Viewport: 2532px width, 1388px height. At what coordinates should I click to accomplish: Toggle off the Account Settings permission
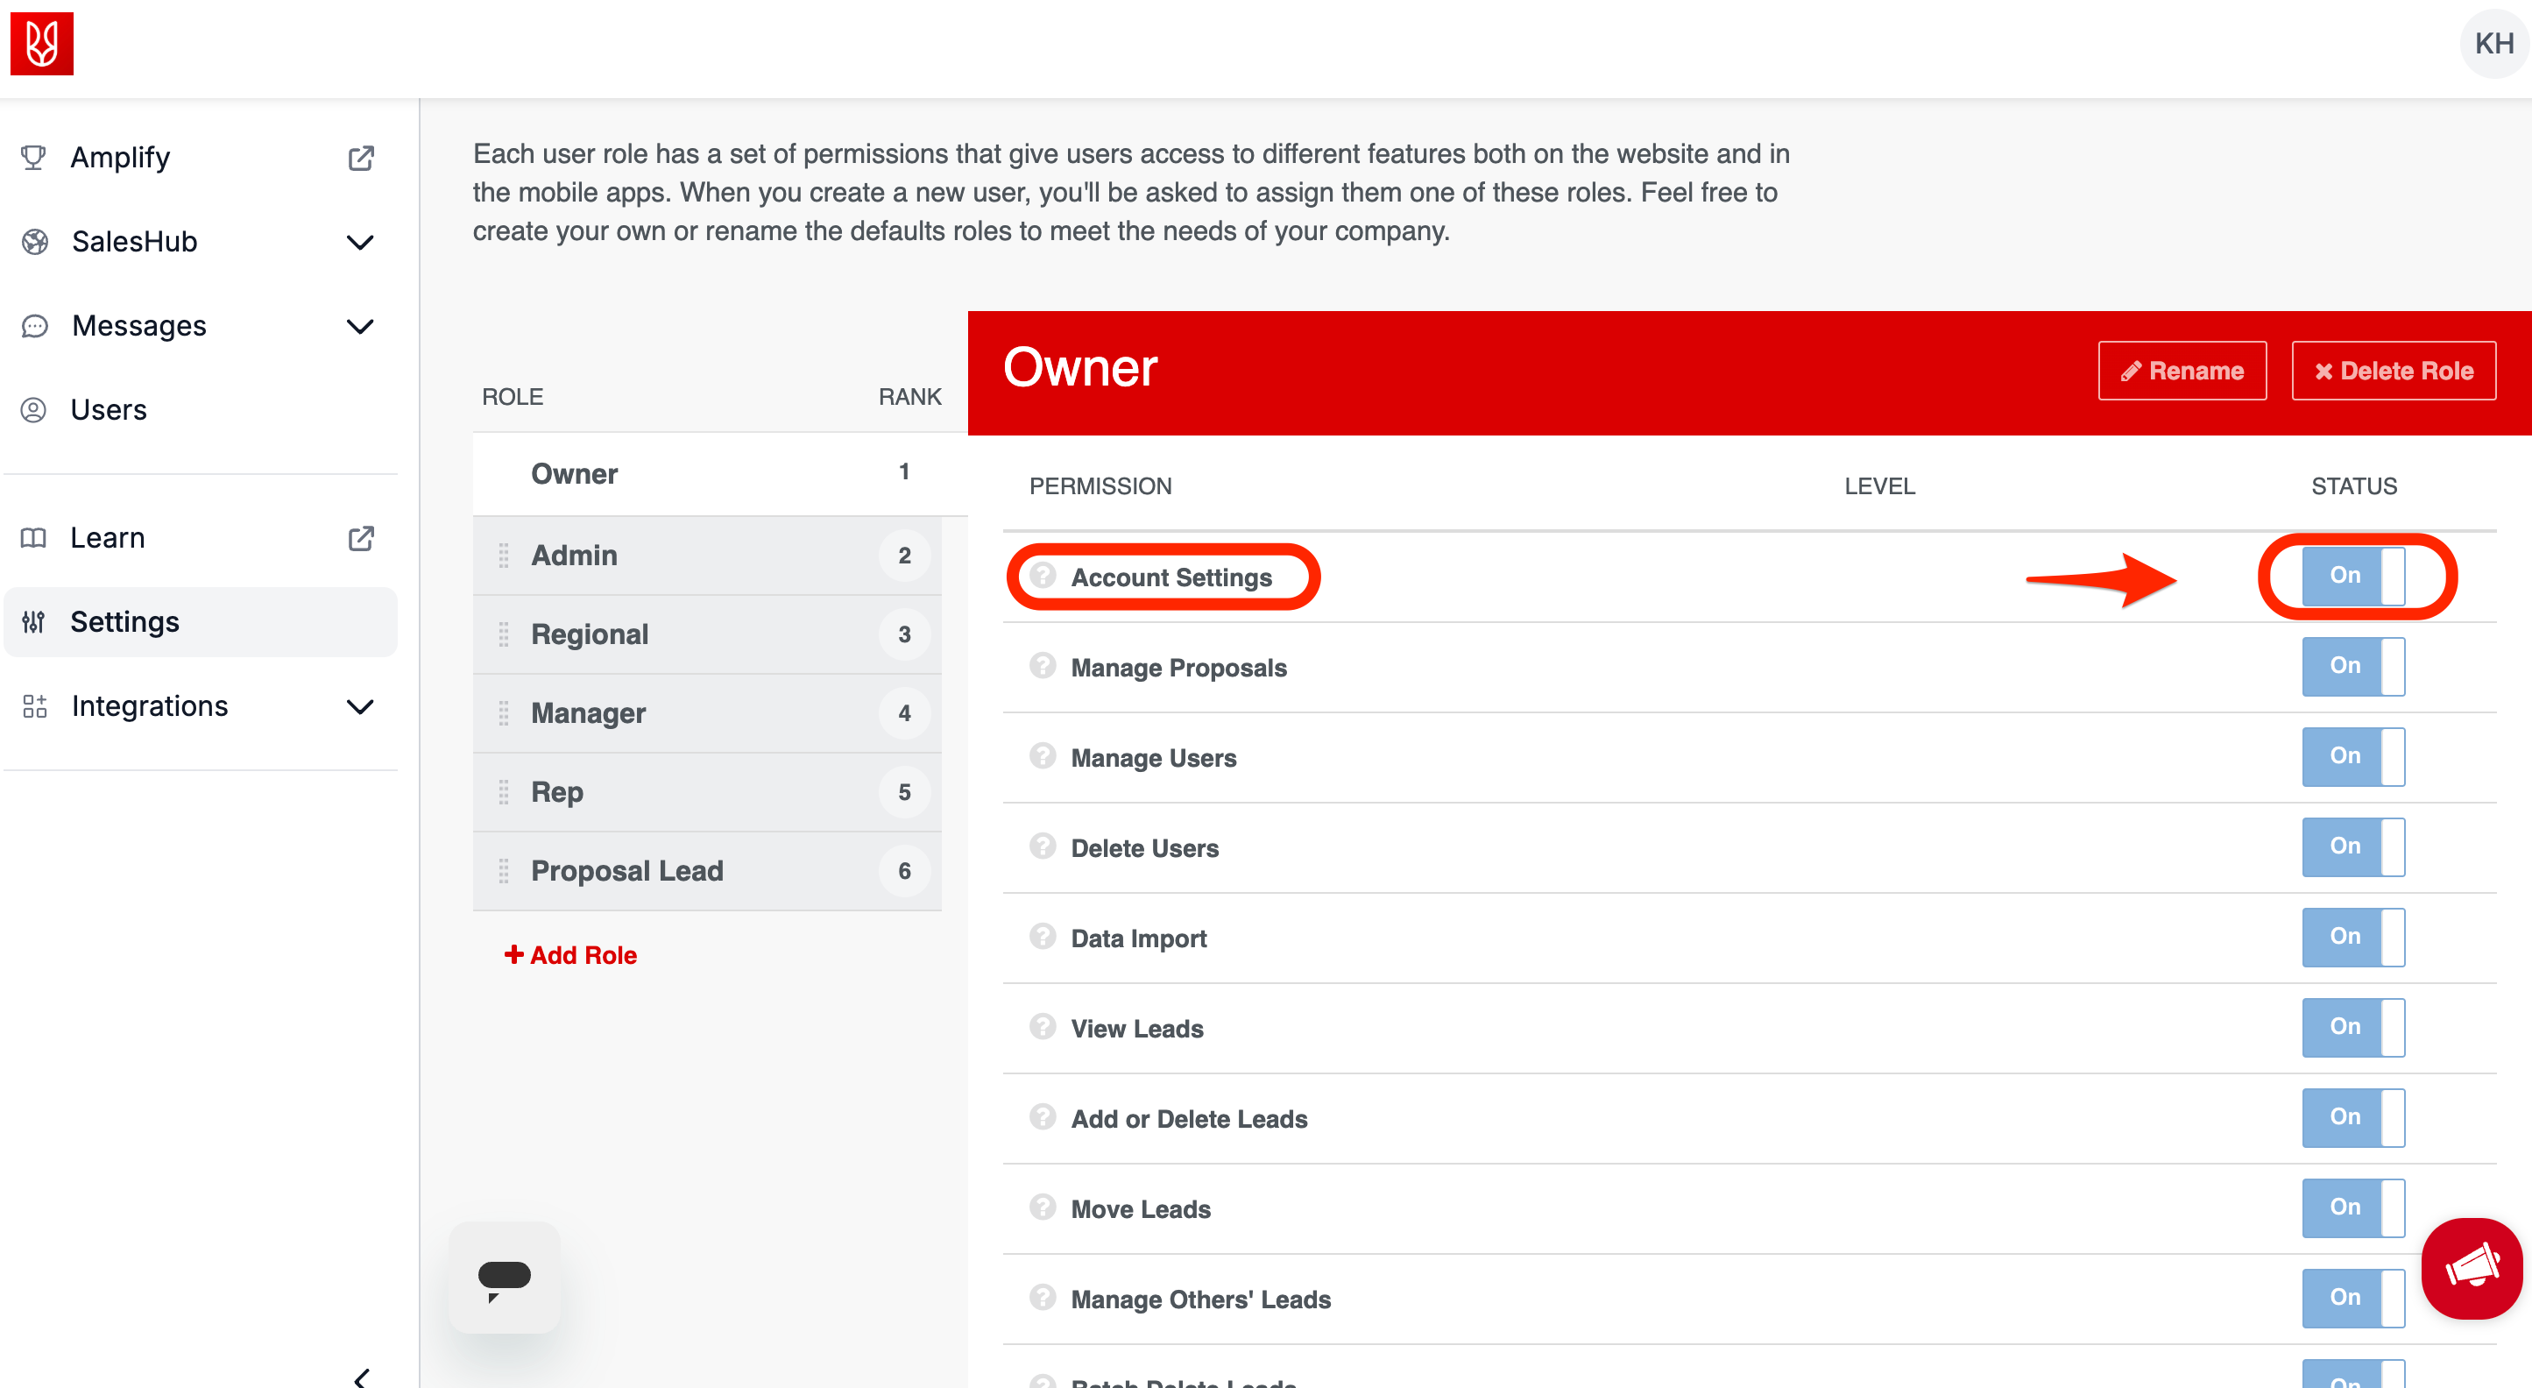click(2354, 576)
